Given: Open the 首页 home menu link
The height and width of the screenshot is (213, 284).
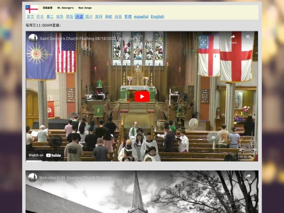Looking at the screenshot, I should click(x=31, y=17).
